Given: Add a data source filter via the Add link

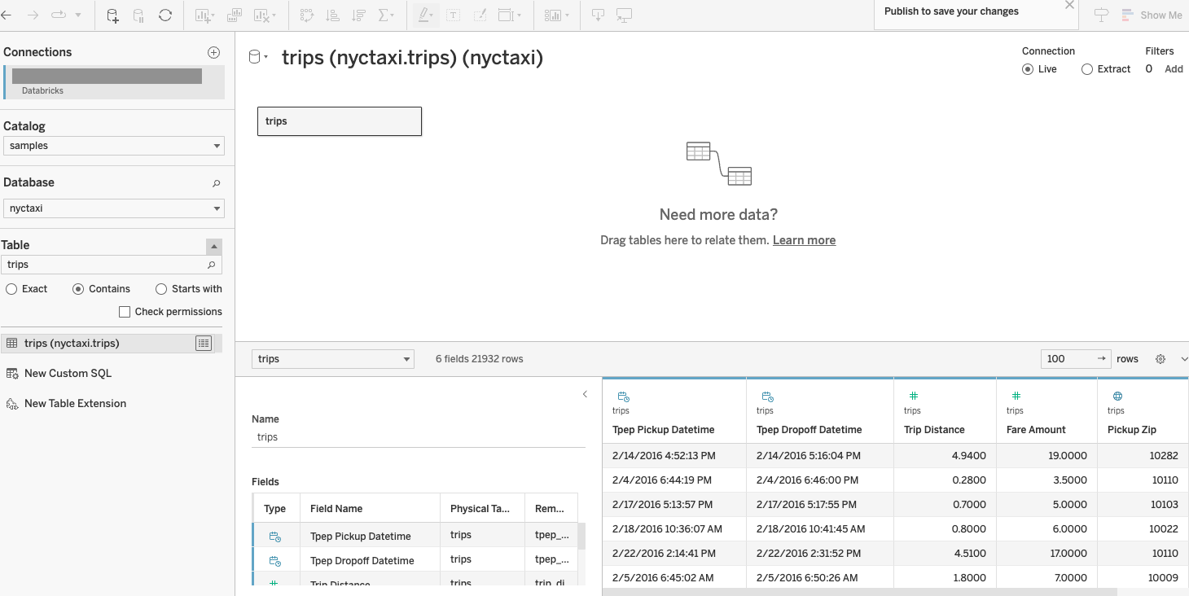Looking at the screenshot, I should (x=1174, y=68).
